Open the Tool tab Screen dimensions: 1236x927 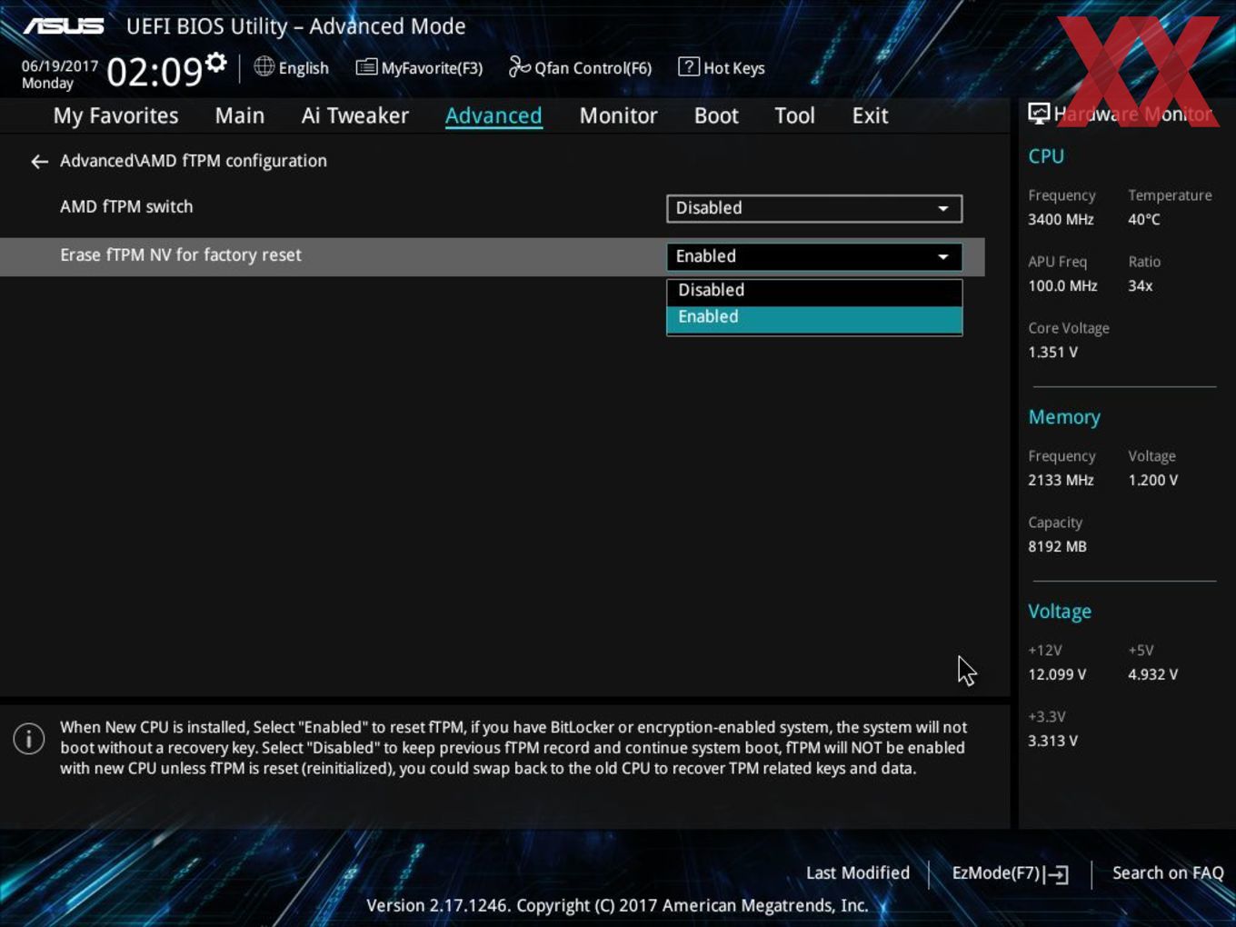794,115
